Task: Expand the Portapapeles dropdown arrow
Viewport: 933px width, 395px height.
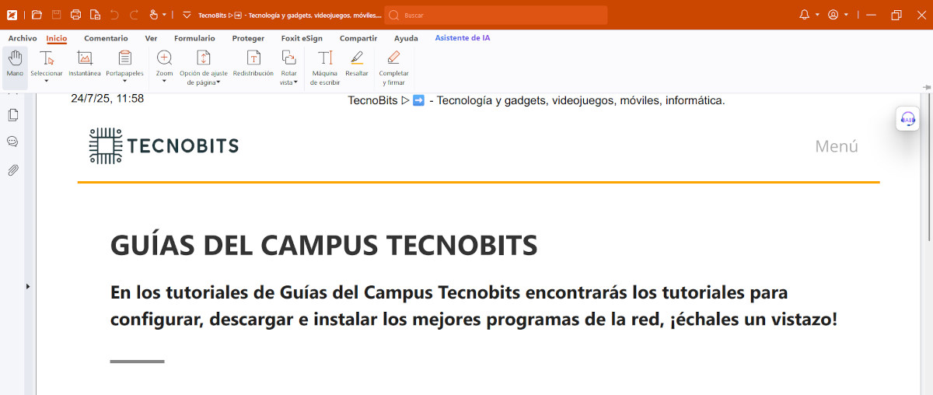Action: 124,81
